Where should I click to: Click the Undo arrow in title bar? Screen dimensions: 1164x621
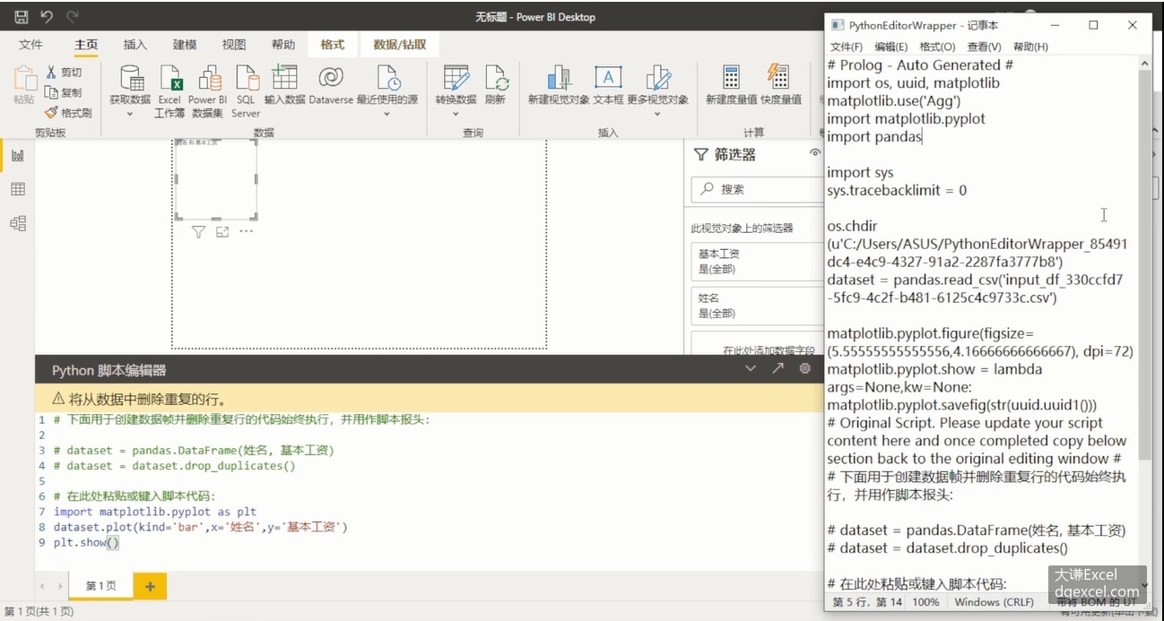pyautogui.click(x=47, y=16)
